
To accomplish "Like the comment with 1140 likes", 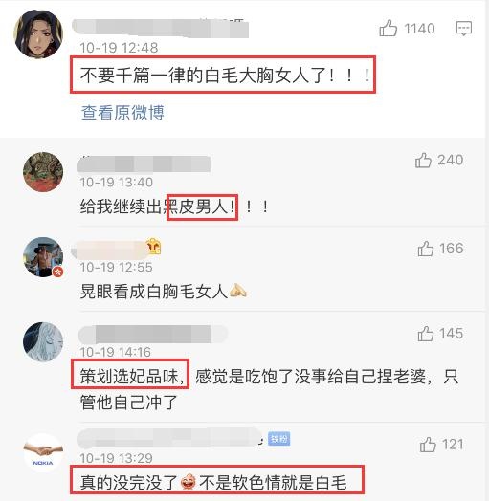I will 388,29.
